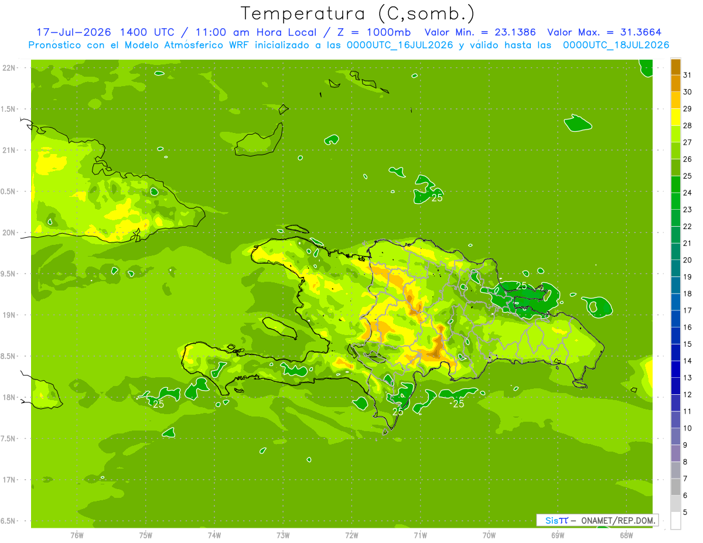Click the "21N" latitude axis label
703x543 pixels.
(x=9, y=151)
